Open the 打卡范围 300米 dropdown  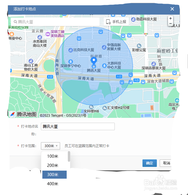(51, 146)
